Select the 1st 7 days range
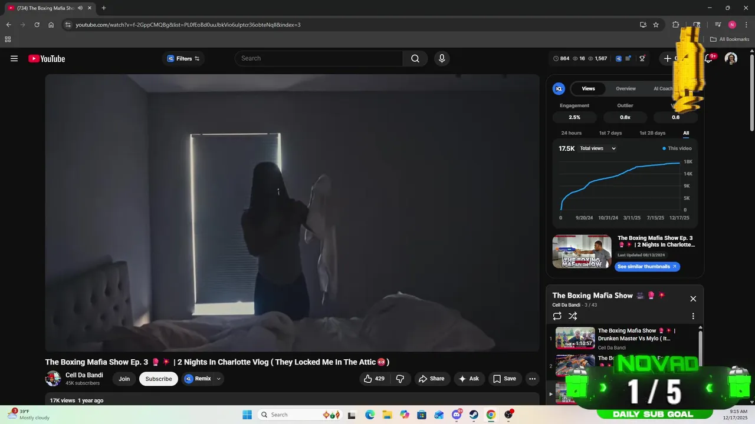The width and height of the screenshot is (755, 424). click(x=610, y=133)
